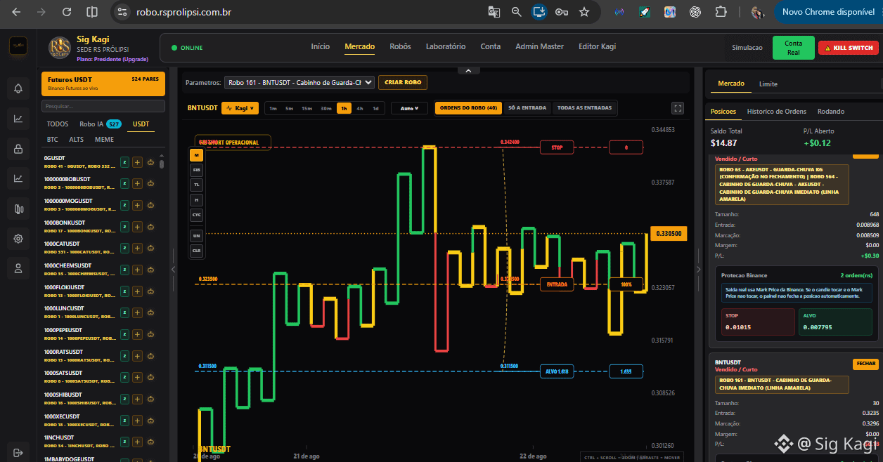Screen dimensions: 883x462
Task: Click the plus icon for 1000CATUSDT
Action: coord(138,248)
